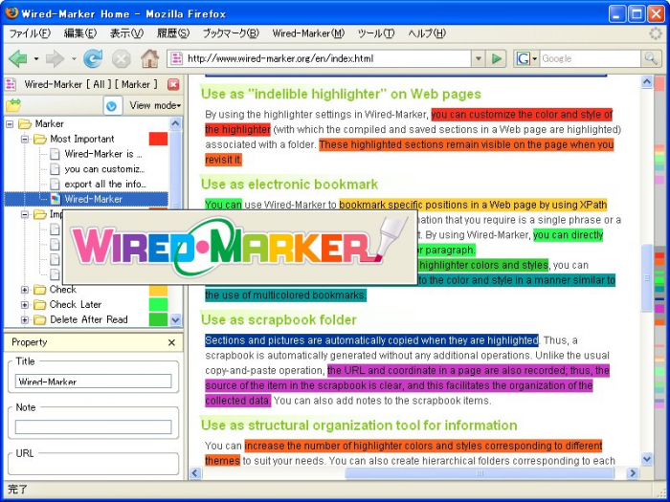Click the Stop loading icon
The width and height of the screenshot is (670, 502).
tap(122, 59)
